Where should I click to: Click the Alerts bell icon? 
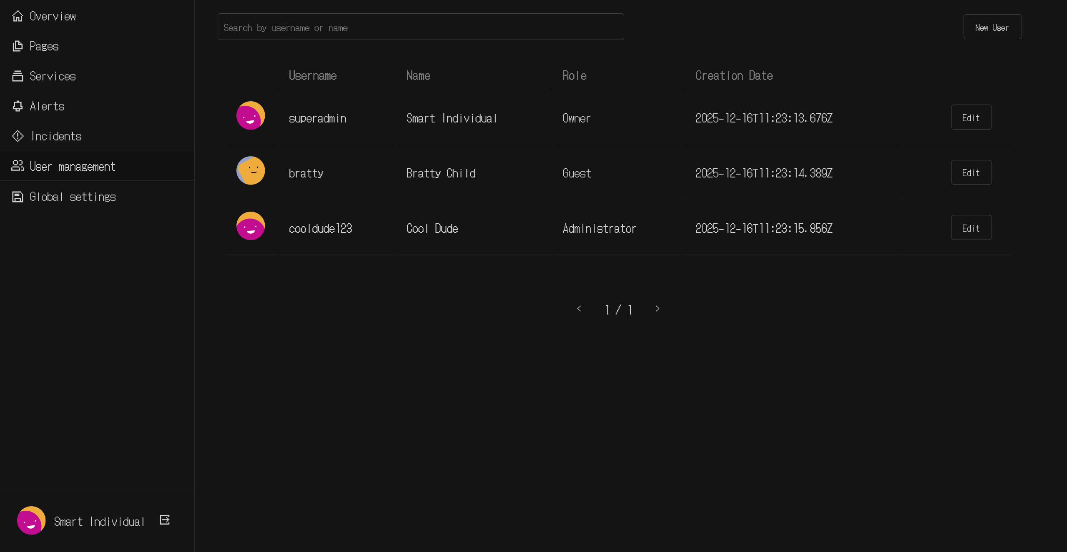[18, 106]
